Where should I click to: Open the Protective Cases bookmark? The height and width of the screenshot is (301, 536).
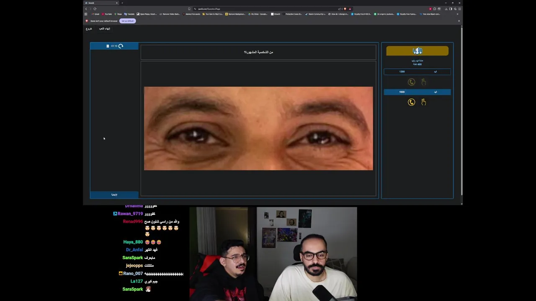coord(292,14)
